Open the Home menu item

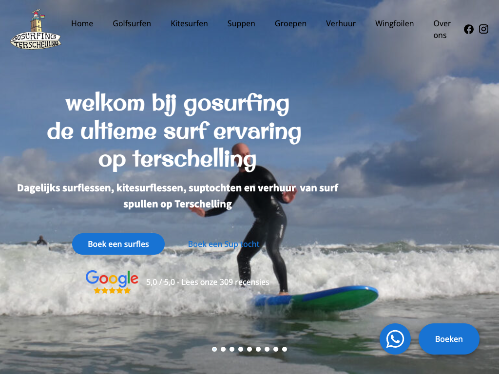click(82, 23)
